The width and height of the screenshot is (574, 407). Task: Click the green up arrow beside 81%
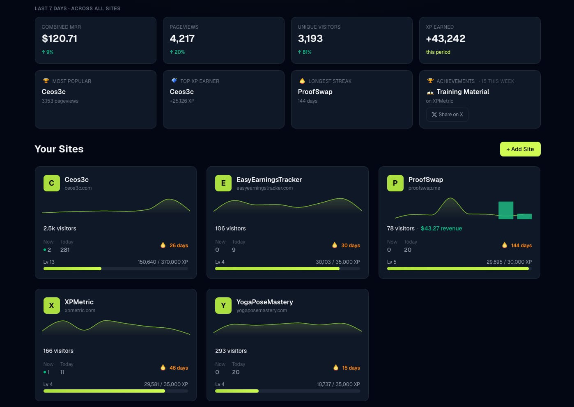tap(300, 52)
